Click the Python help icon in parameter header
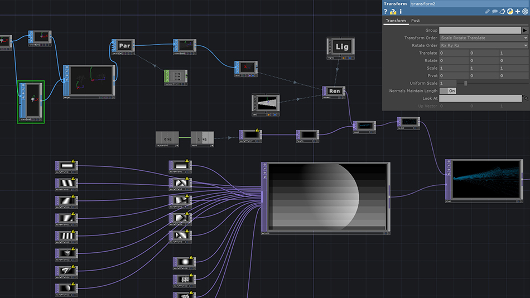 393,12
